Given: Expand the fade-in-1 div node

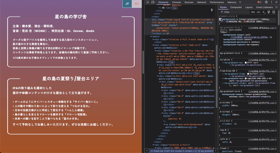Looking at the screenshot, I should (x=153, y=39).
